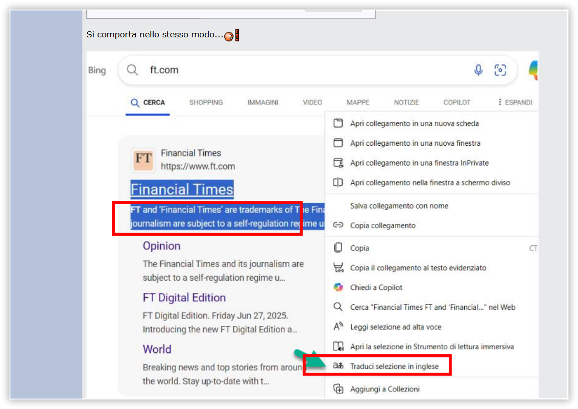Choose Aggiungi a Collezioni
This screenshot has width=578, height=409.
point(431,389)
